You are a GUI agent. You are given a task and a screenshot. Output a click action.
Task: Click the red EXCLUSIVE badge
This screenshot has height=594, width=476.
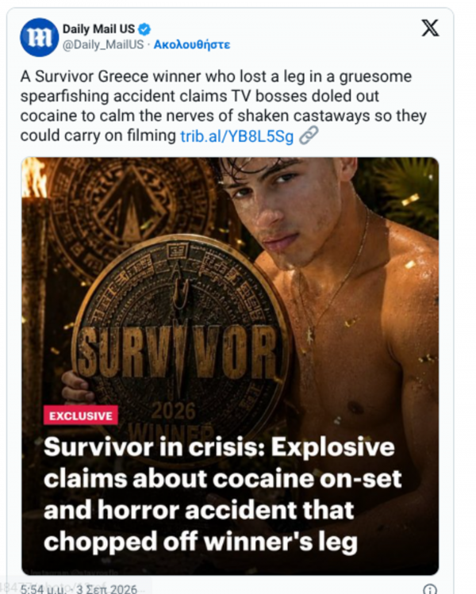[81, 416]
